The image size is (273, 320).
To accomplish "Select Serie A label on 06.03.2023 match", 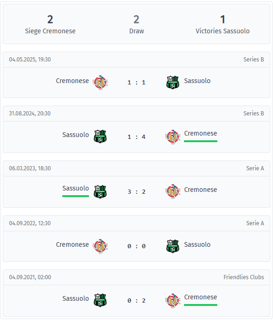I will tap(255, 168).
